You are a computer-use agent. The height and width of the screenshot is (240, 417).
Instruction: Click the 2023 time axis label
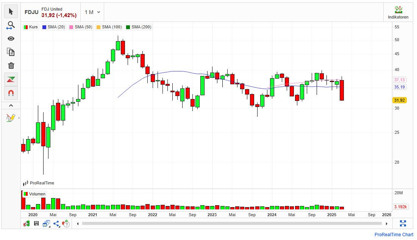click(x=212, y=215)
